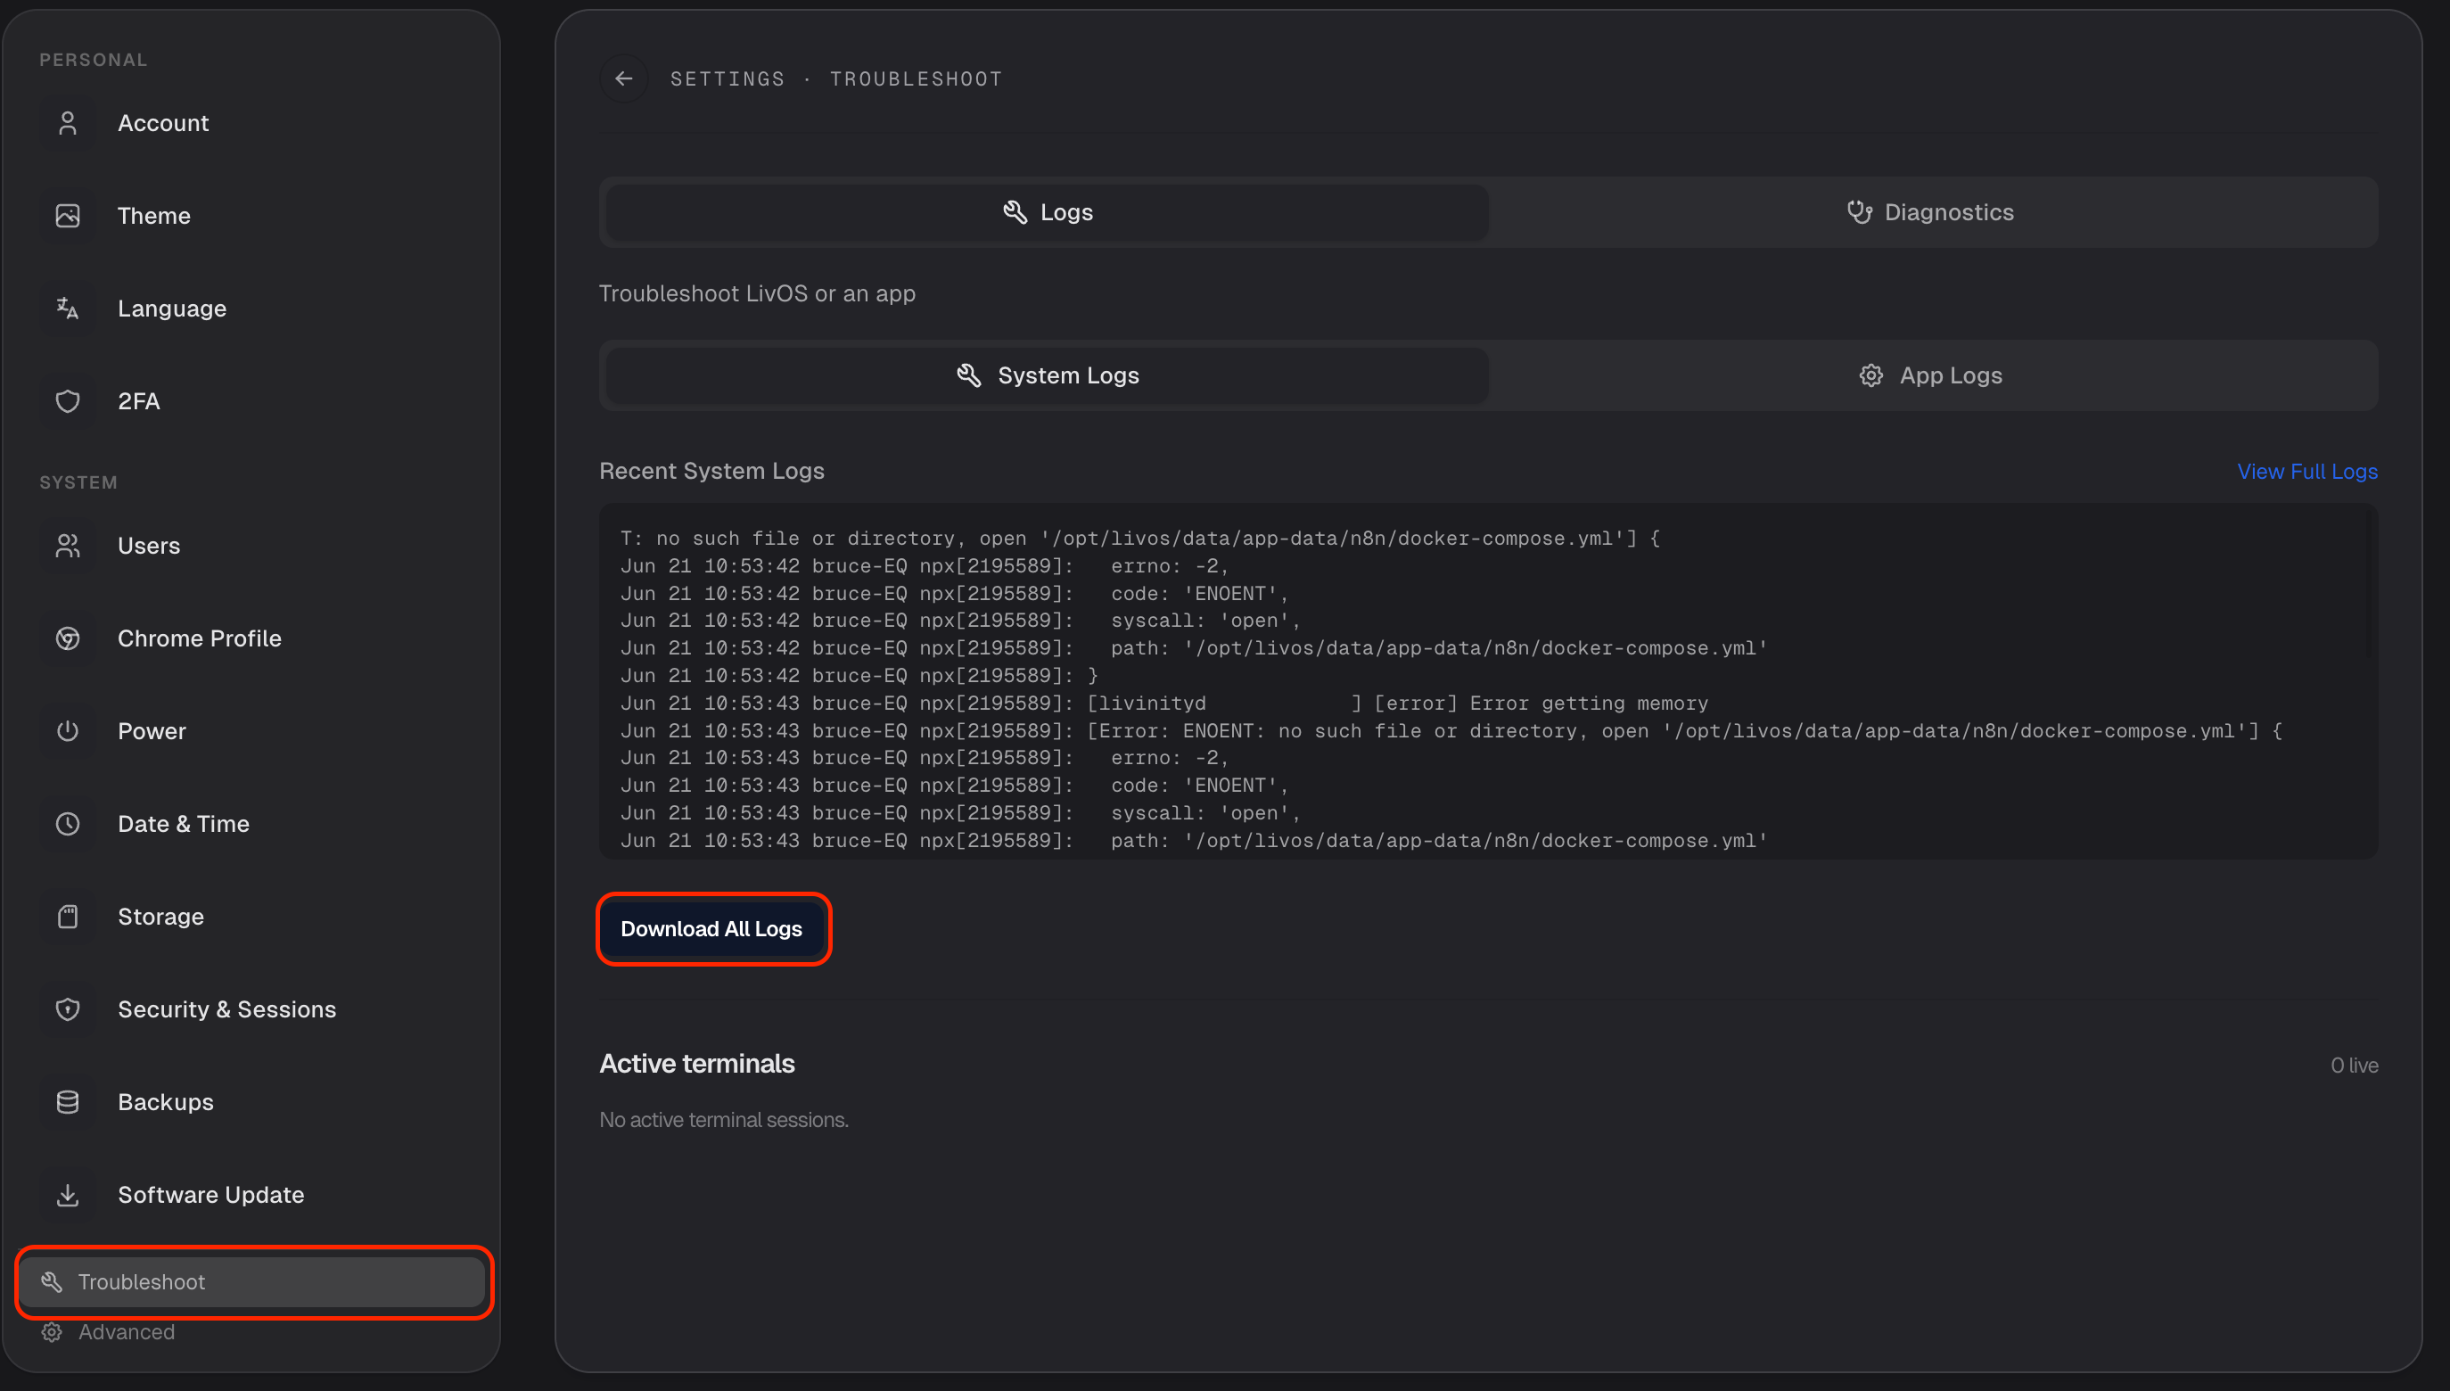
Task: Select Troubleshoot in the sidebar
Action: pos(252,1282)
